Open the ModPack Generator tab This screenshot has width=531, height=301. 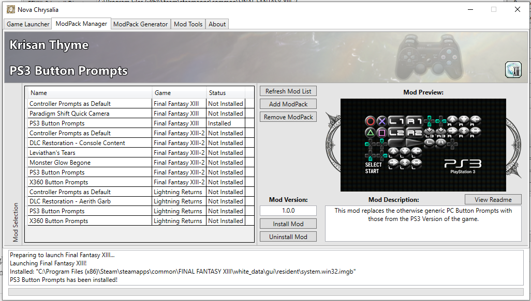141,24
